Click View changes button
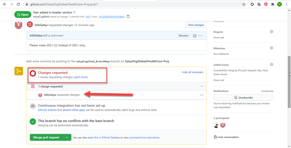Image resolution: width=291 pixels, height=148 pixels. click(196, 25)
